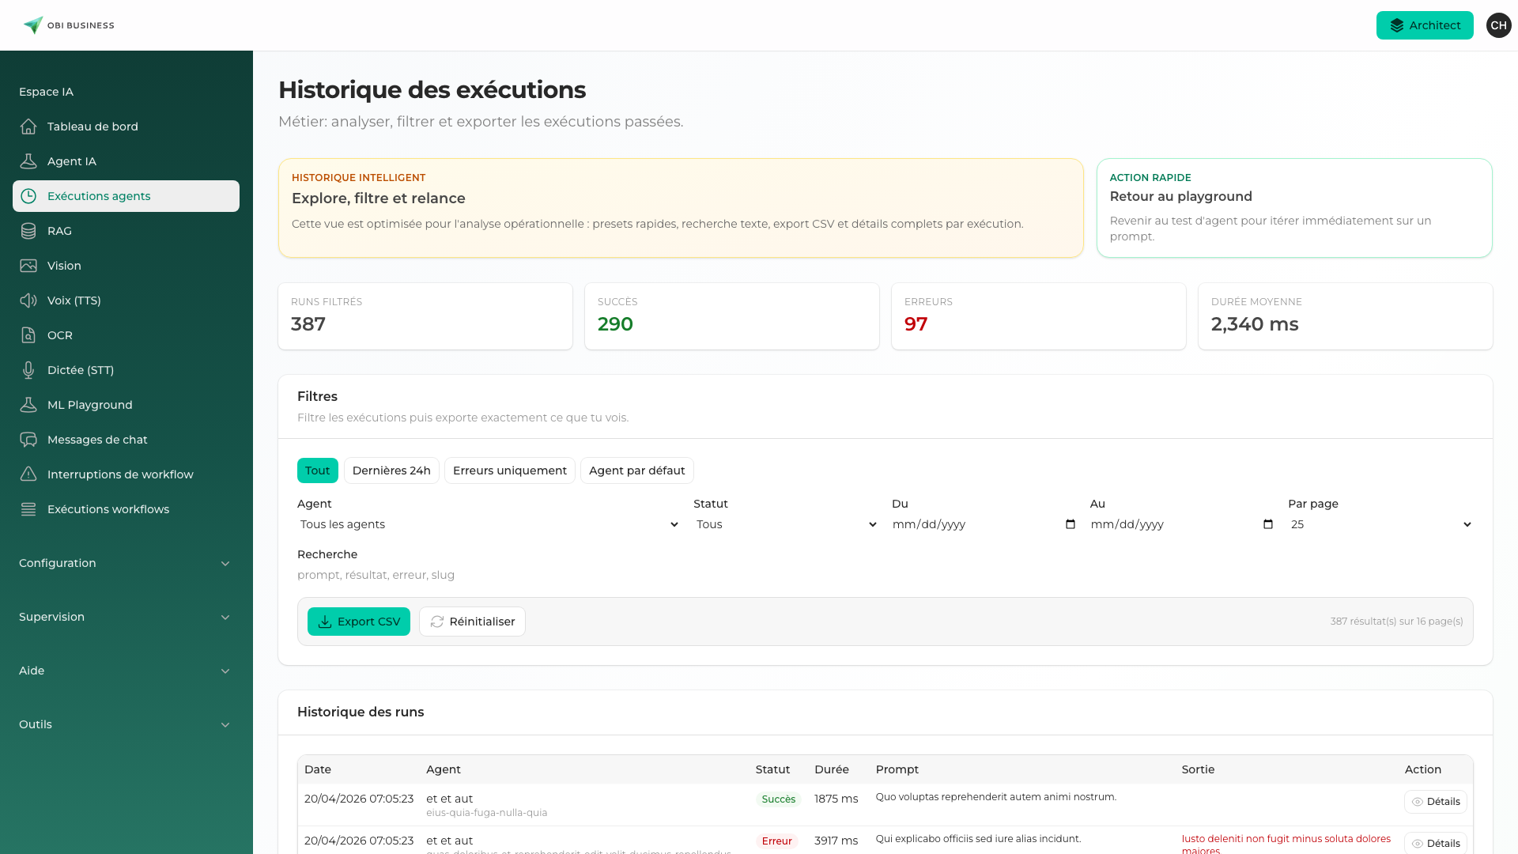
Task: Click the OCR document icon
Action: [x=28, y=335]
